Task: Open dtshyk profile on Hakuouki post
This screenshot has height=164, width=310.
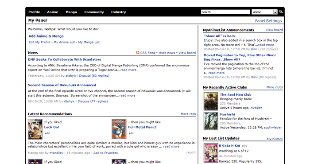Action: pyautogui.click(x=69, y=102)
